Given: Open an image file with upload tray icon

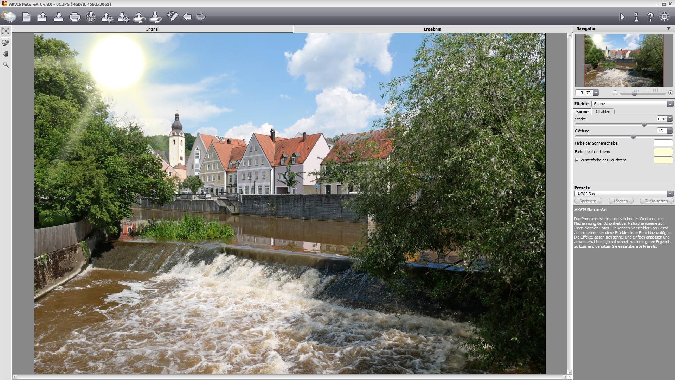Looking at the screenshot, I should 42,17.
